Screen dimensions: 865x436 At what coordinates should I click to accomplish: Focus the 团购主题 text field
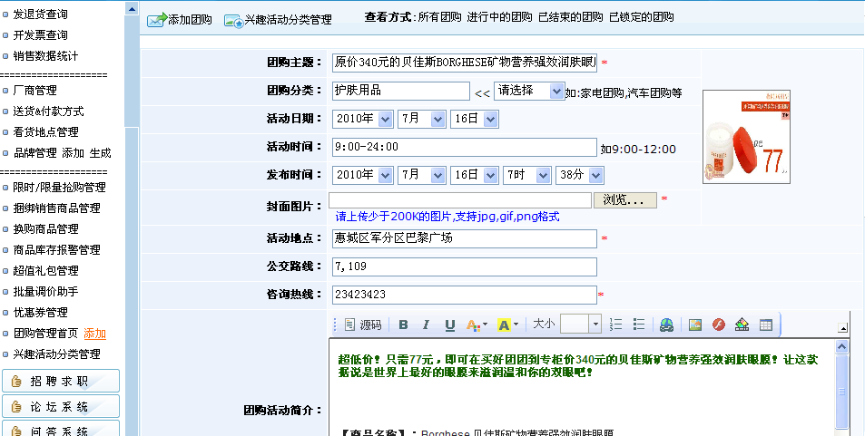pos(465,63)
